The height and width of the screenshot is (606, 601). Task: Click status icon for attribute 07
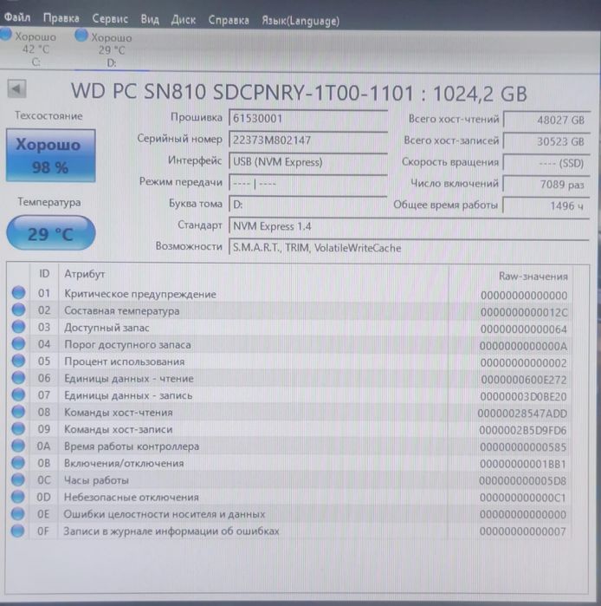tap(18, 394)
